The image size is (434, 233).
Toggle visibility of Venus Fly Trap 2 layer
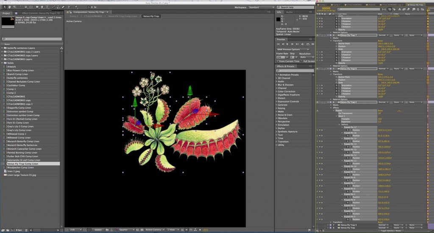click(317, 102)
